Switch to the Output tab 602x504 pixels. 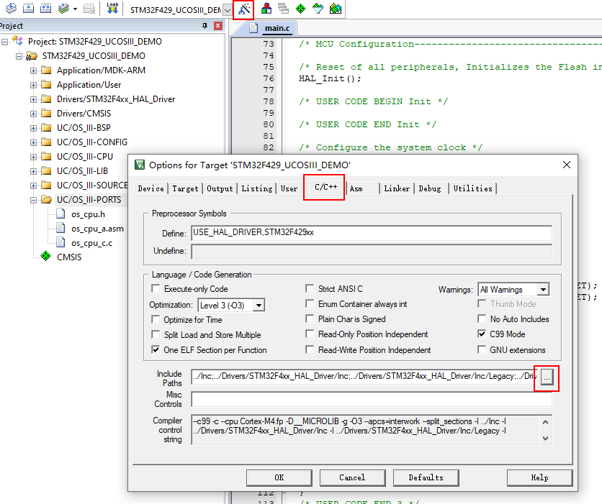(220, 188)
